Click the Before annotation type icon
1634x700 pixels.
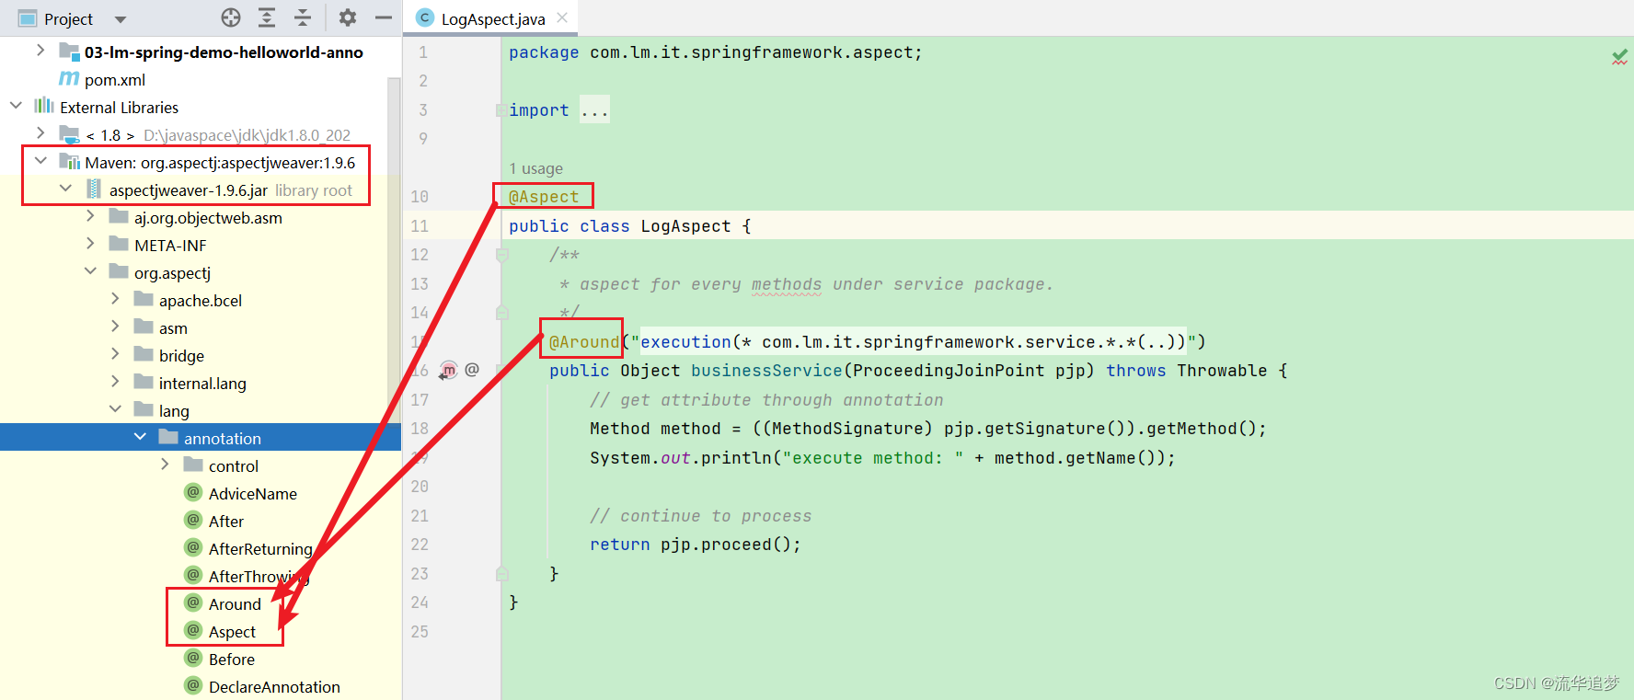[193, 658]
